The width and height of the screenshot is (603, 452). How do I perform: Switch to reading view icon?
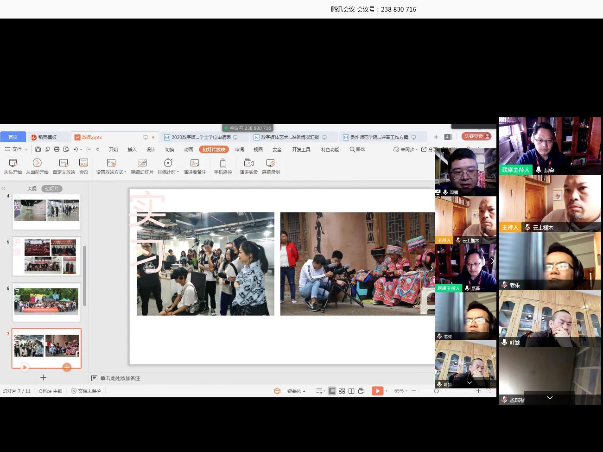coord(351,391)
